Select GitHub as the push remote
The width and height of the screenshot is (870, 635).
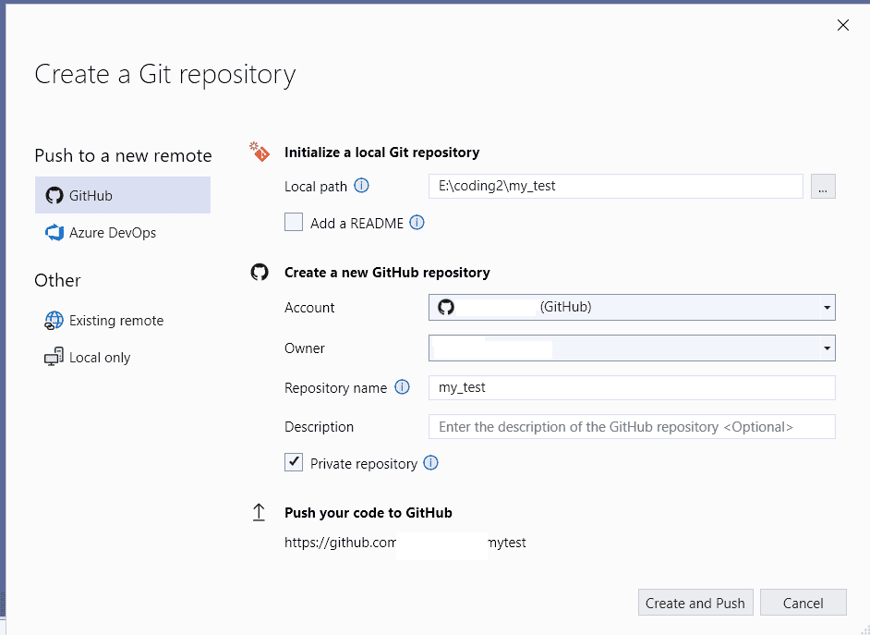tap(123, 195)
